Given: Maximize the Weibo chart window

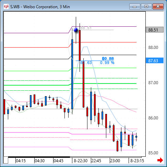Looking at the screenshot, I should click(146, 7).
